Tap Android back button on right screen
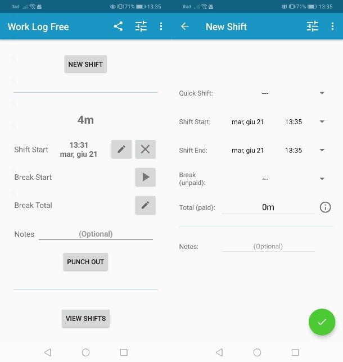 point(219,352)
